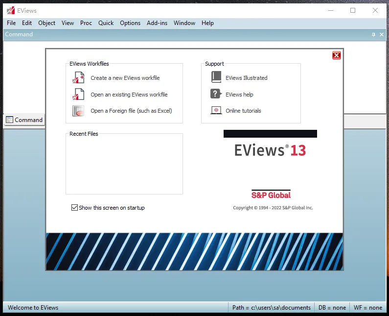Switch to the Command tab

point(24,120)
